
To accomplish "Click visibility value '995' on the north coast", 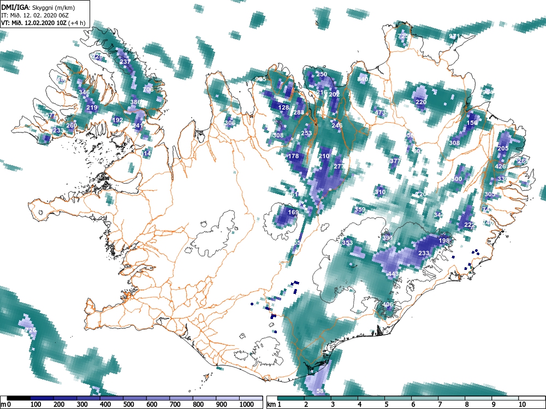I will click(260, 79).
